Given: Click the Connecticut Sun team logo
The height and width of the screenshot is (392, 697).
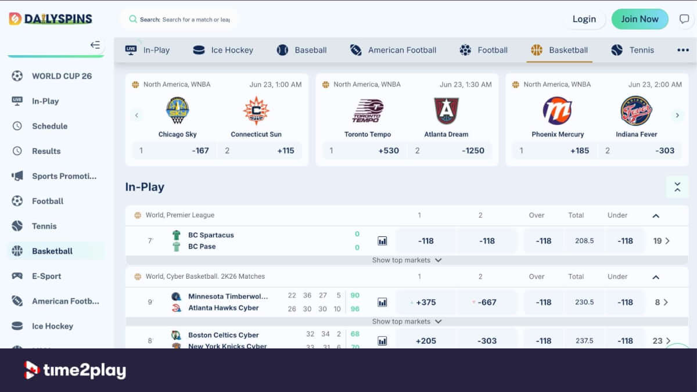Looking at the screenshot, I should tap(256, 110).
